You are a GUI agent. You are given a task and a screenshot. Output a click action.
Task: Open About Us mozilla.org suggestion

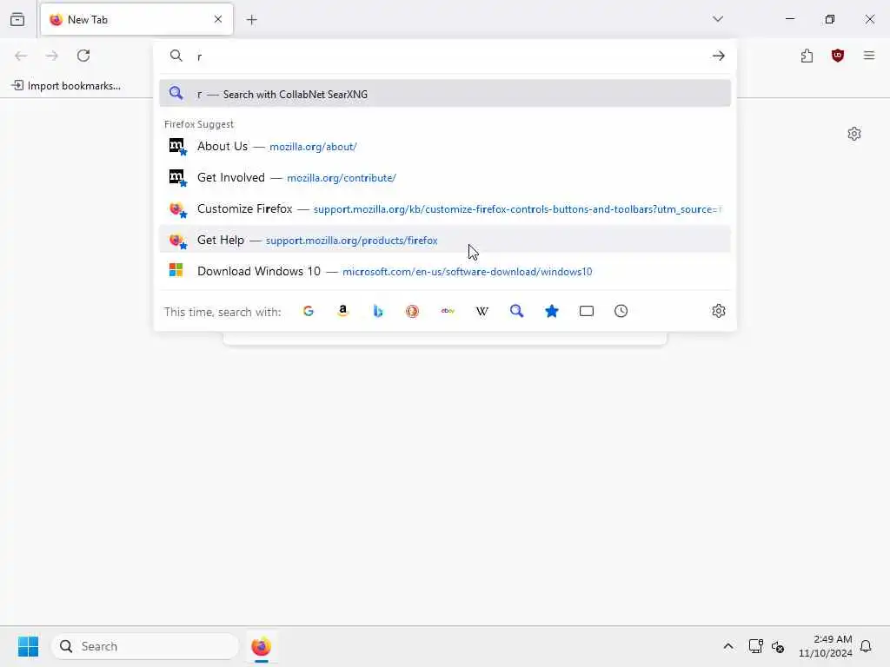[x=445, y=146]
